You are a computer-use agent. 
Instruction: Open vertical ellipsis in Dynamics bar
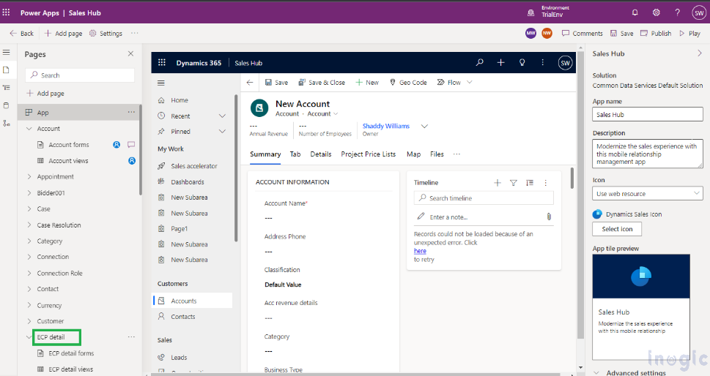(x=542, y=63)
